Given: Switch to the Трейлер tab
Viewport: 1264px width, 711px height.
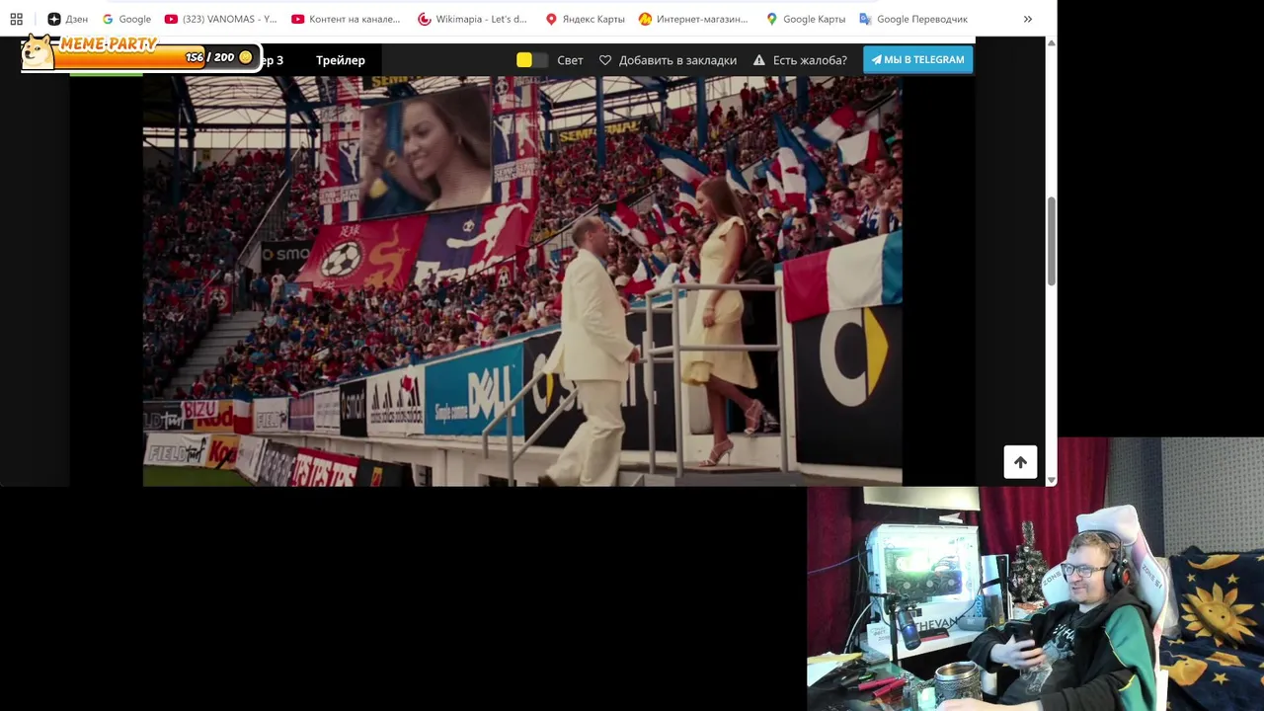Looking at the screenshot, I should pos(341,60).
